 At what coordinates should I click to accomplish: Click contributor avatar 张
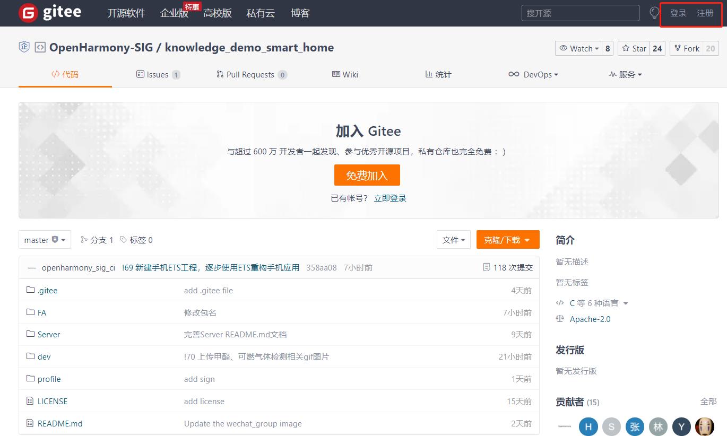click(635, 426)
